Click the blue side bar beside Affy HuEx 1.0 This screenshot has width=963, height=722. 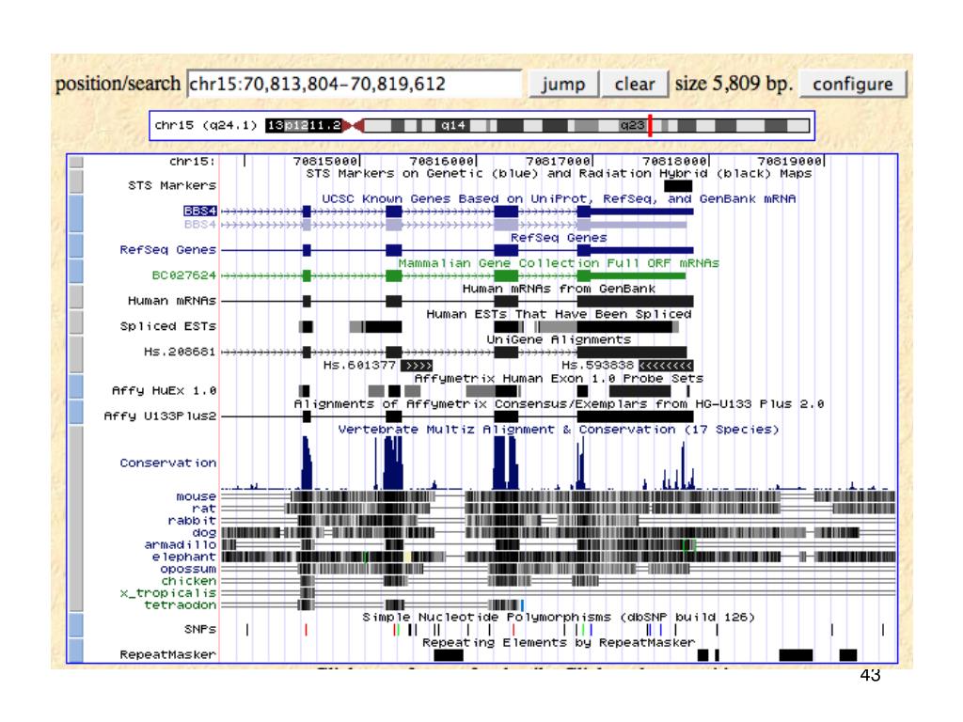click(76, 389)
